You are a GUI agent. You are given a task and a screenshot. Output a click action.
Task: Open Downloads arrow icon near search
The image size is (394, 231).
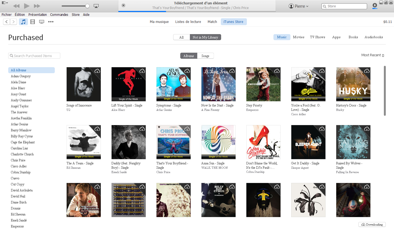coord(375,6)
